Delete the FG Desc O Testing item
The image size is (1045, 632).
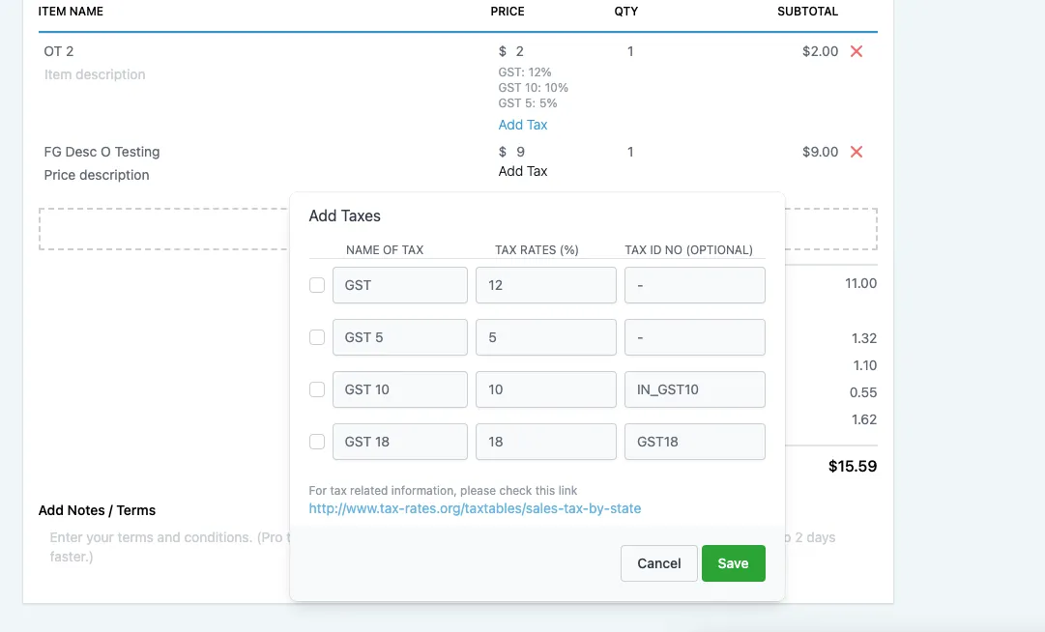click(856, 152)
